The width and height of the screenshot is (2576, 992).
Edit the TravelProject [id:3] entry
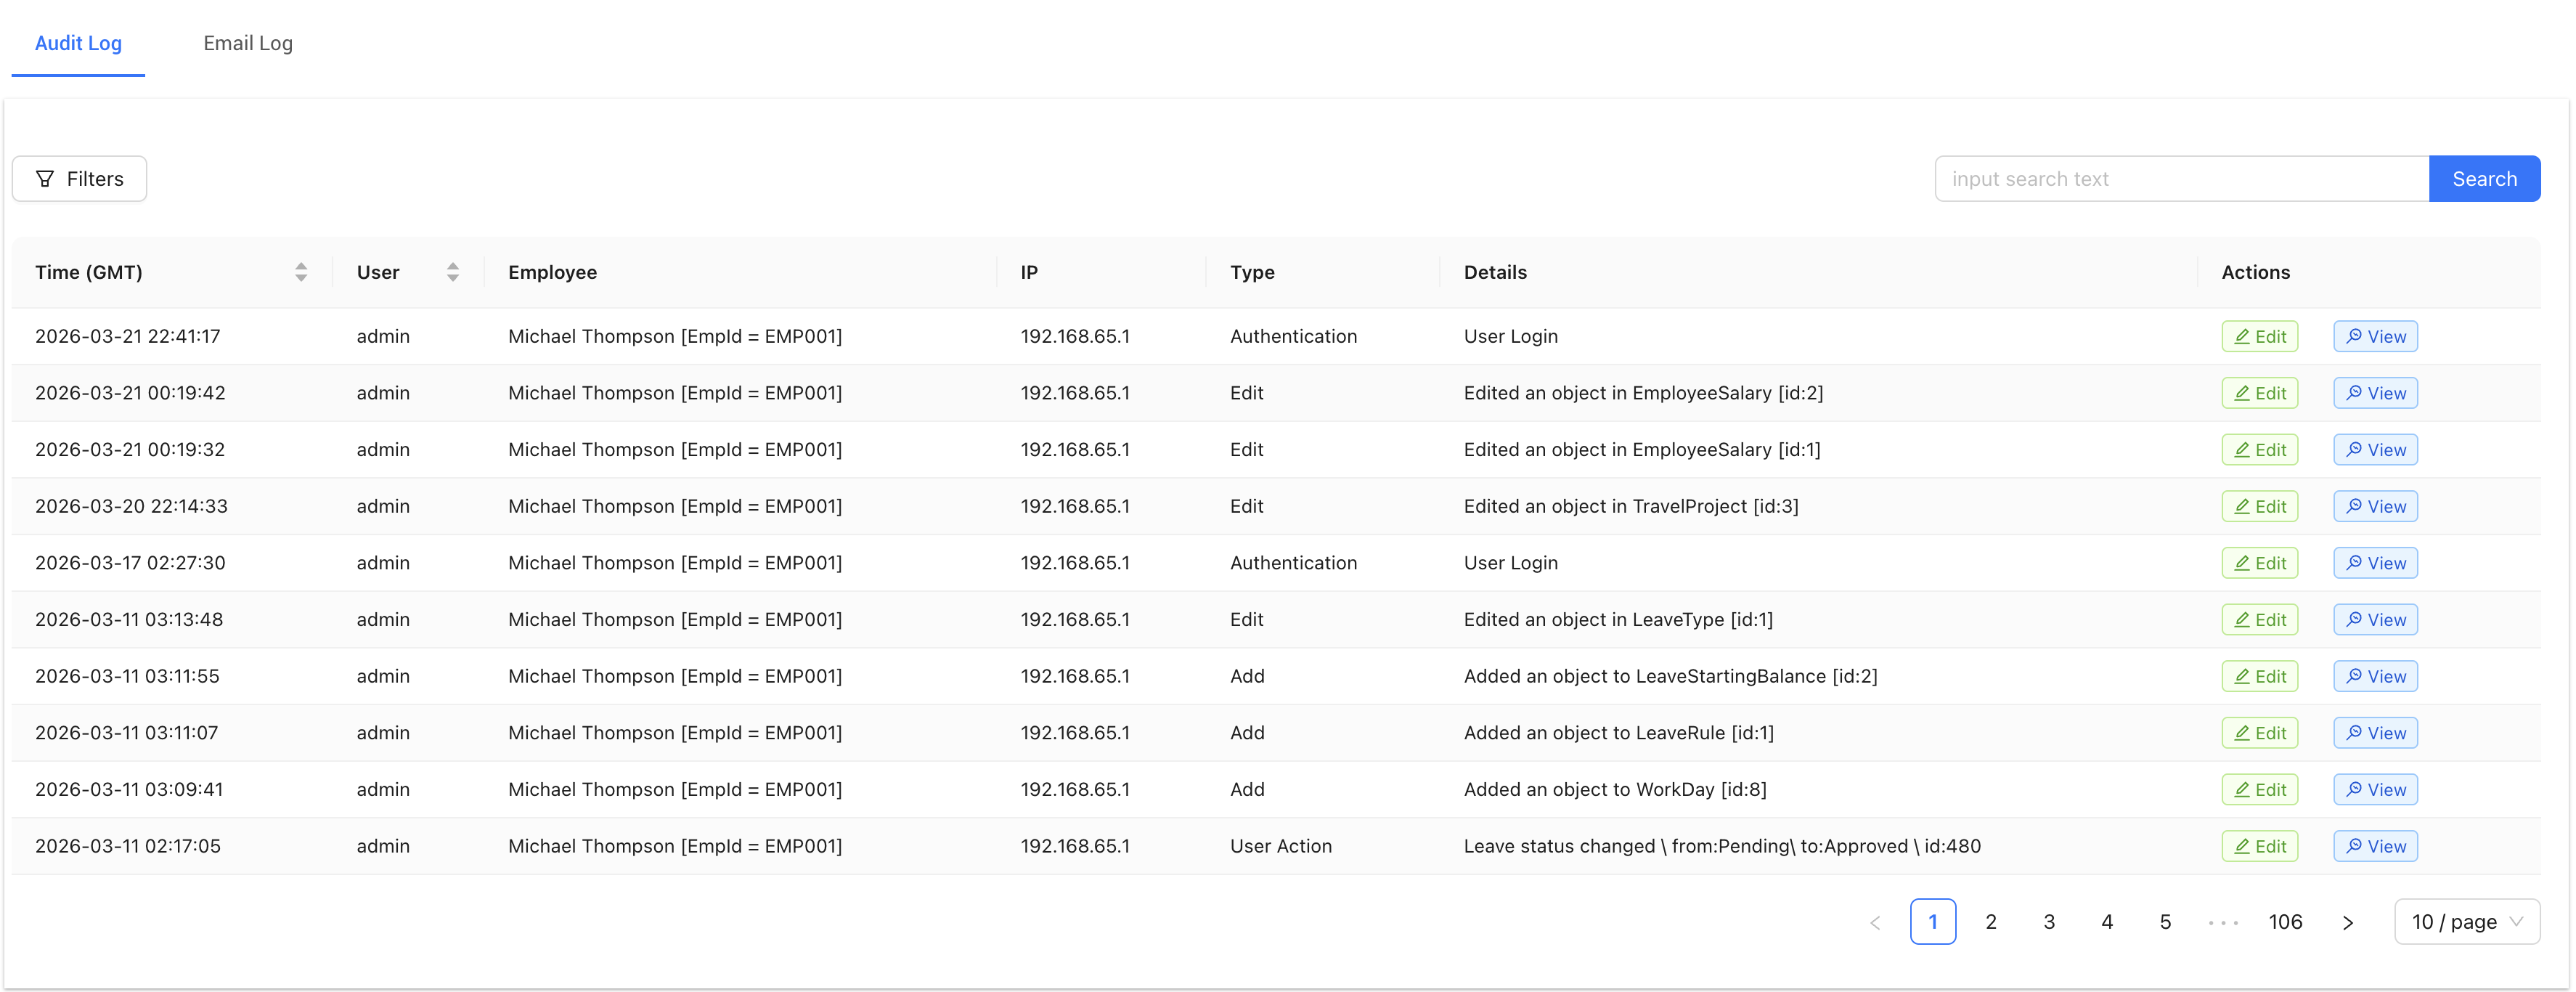click(x=2259, y=505)
